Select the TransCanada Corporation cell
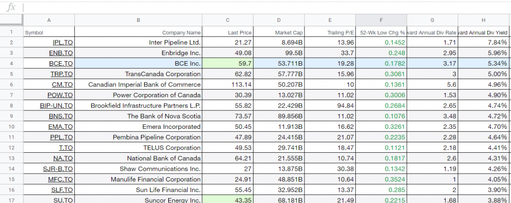 pos(138,74)
